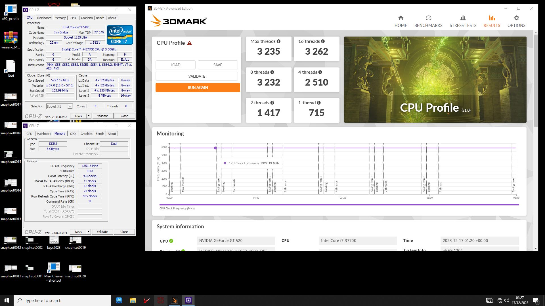Switch to CPU tab in bottom CPU-Z window

(29, 134)
